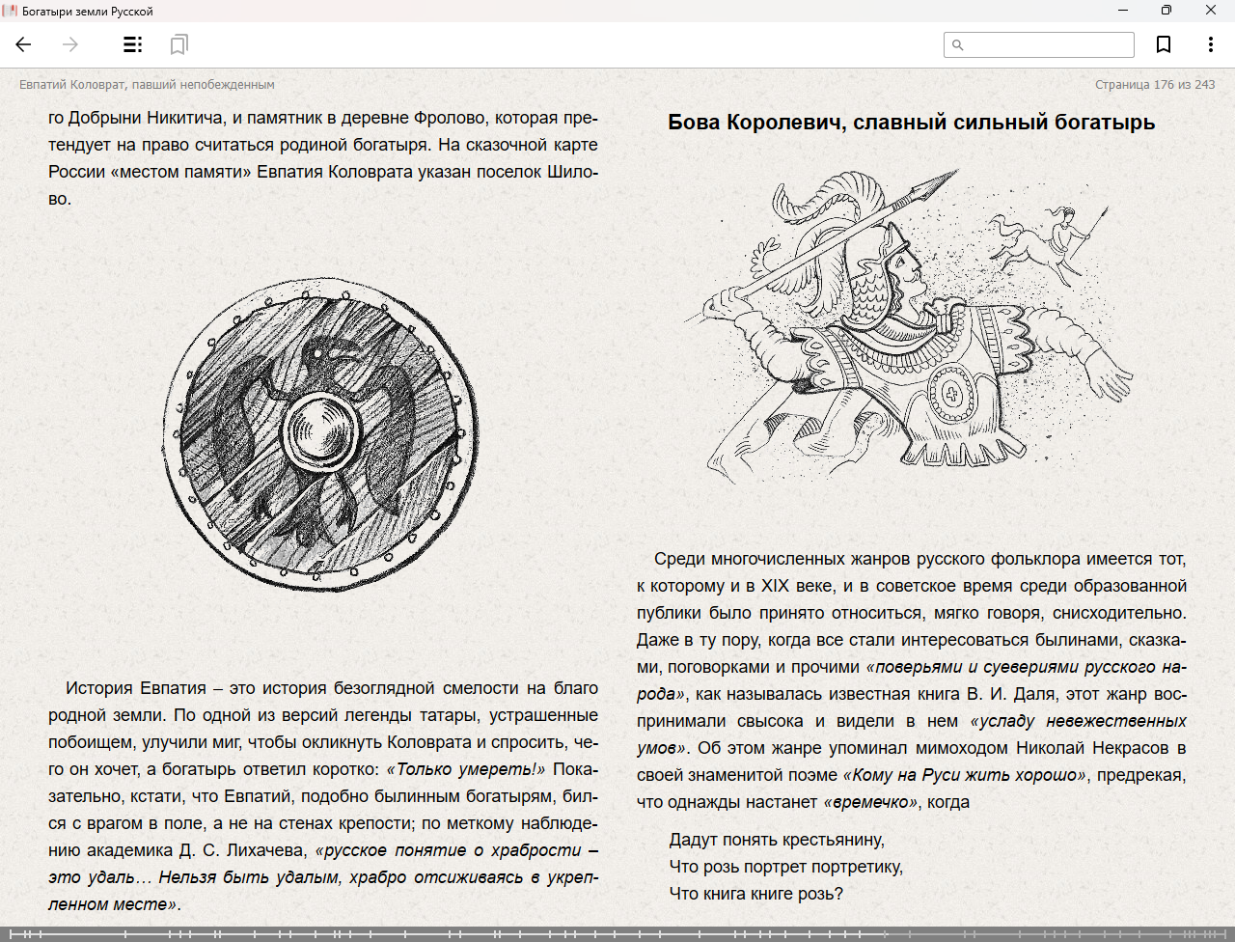Bookmark the current page
The image size is (1235, 942).
pos(1164,44)
